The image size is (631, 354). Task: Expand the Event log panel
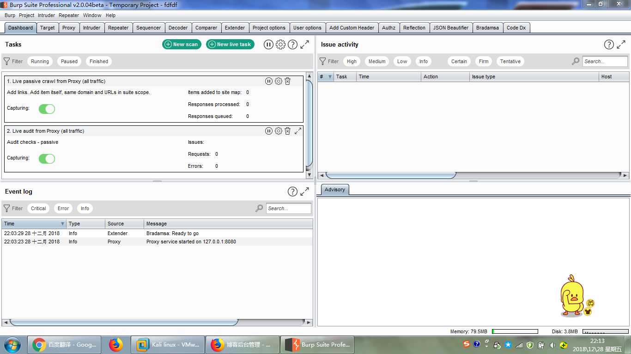(305, 191)
